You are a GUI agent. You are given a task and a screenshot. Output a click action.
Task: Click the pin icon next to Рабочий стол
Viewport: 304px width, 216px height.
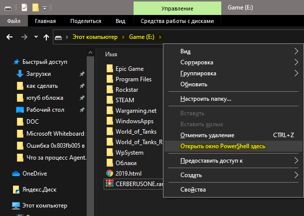(x=82, y=110)
